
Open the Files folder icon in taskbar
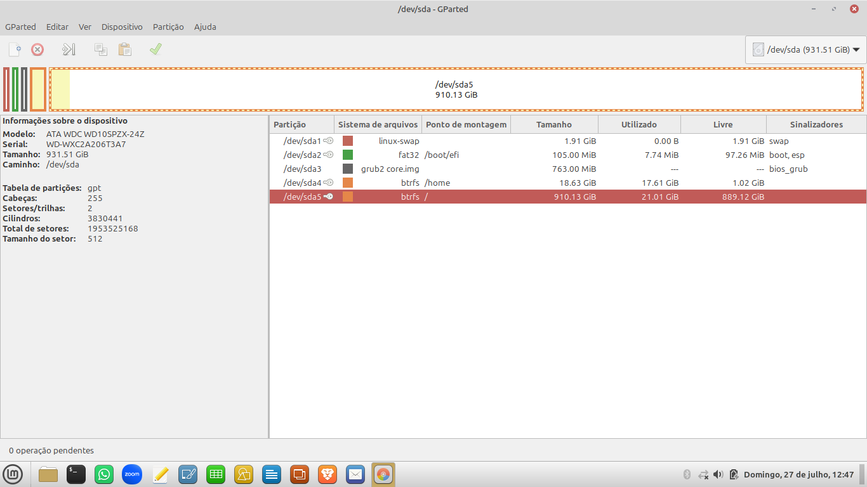(x=48, y=474)
